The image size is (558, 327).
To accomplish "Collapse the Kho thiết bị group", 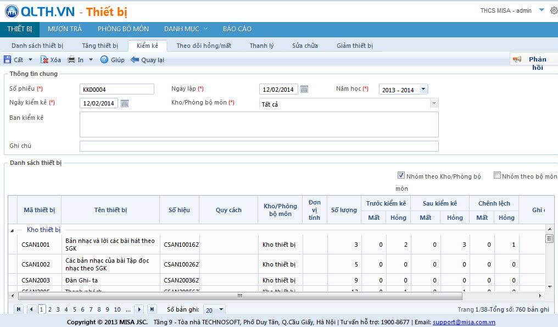I will click(x=13, y=230).
